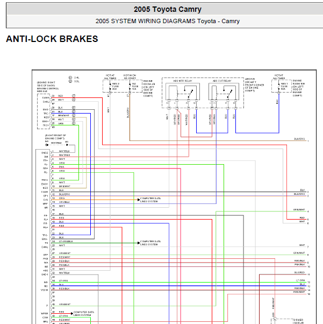The image size is (323, 324).
Task: Click "HOT AT ALL TIMES" above ABS 1 fuse
Action: pos(279,77)
